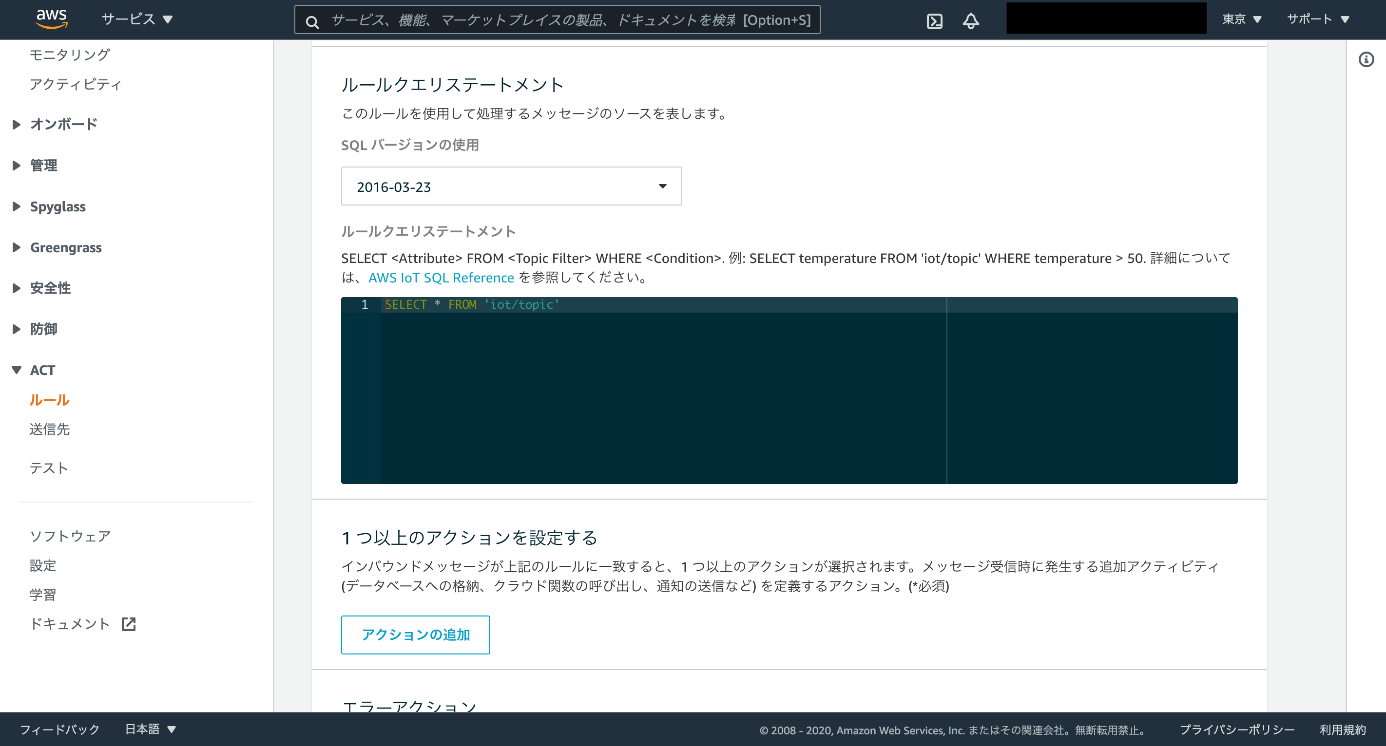Viewport: 1386px width, 746px height.
Task: Open the 日本語 language dropdown
Action: (x=149, y=729)
